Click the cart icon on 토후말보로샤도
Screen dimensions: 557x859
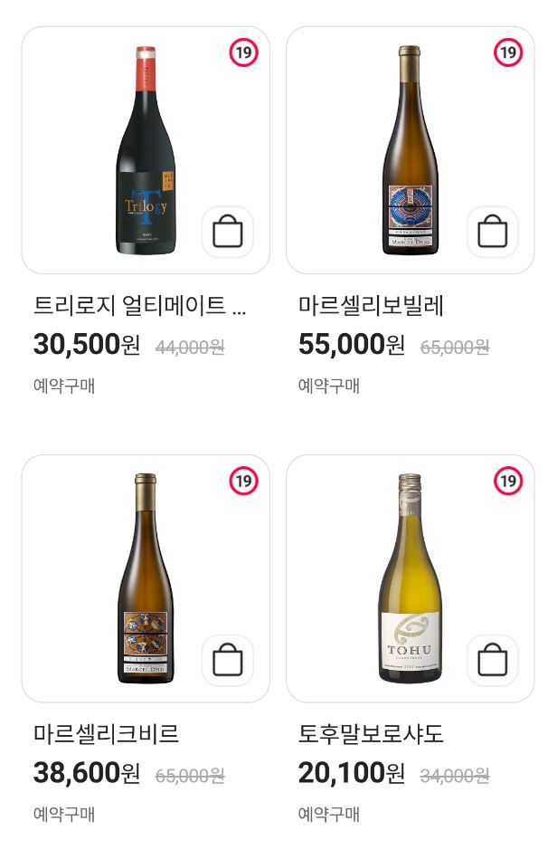click(493, 660)
